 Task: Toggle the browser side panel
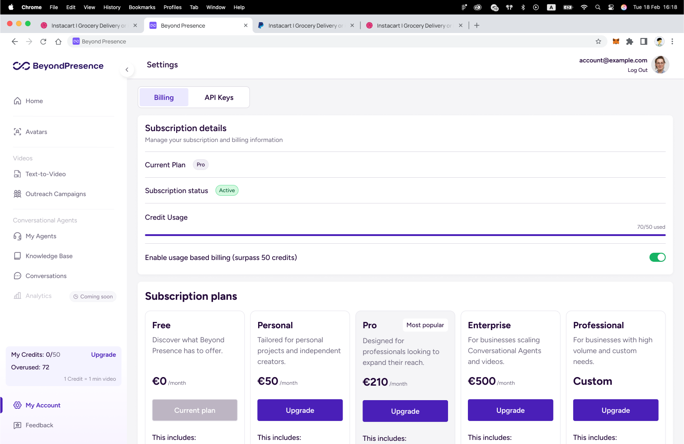(644, 42)
